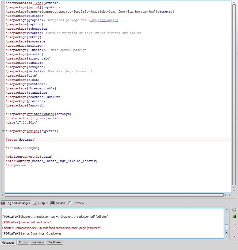Click the log panel scrollbar down arrow
Screen dimensions: 238x250
[x=227, y=236]
